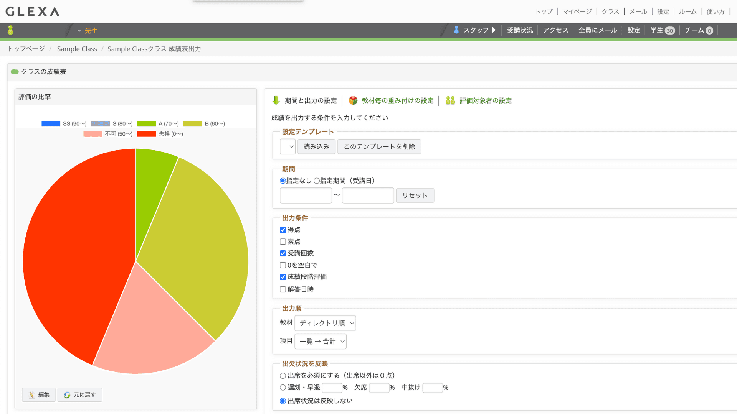
Task: Select 受講状況 in the staff toolbar
Action: coord(520,30)
